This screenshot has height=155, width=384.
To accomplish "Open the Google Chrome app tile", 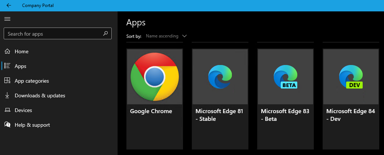I will click(x=155, y=99).
